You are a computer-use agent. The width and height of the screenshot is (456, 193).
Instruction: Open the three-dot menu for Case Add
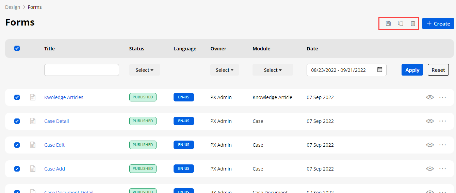442,169
